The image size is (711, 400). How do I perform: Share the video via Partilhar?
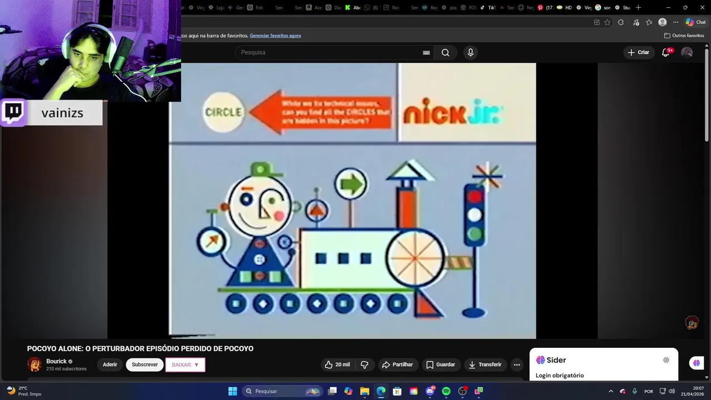[397, 364]
